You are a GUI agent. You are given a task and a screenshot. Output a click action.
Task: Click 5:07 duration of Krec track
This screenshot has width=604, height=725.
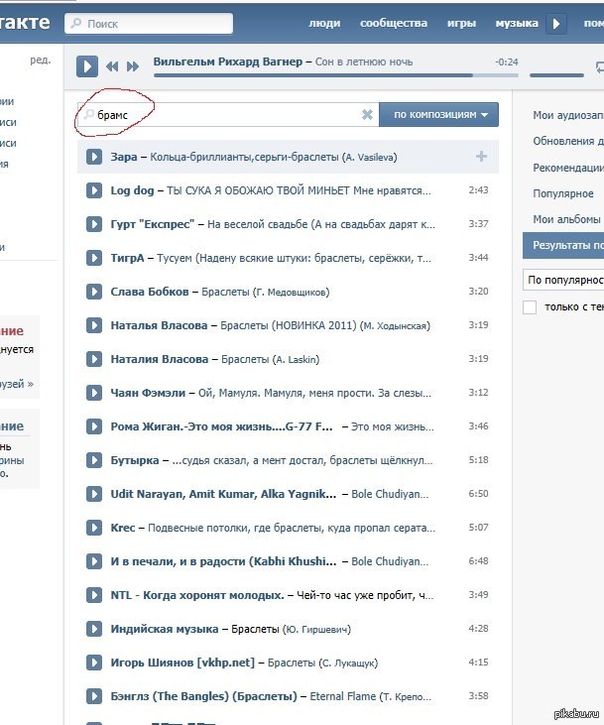click(478, 528)
